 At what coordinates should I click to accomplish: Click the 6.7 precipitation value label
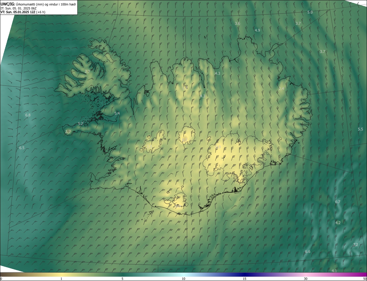point(338,202)
